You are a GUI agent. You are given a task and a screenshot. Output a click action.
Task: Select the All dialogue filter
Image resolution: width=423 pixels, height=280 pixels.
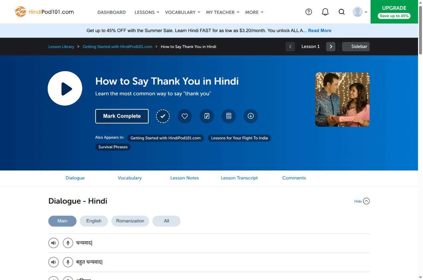pyautogui.click(x=167, y=221)
